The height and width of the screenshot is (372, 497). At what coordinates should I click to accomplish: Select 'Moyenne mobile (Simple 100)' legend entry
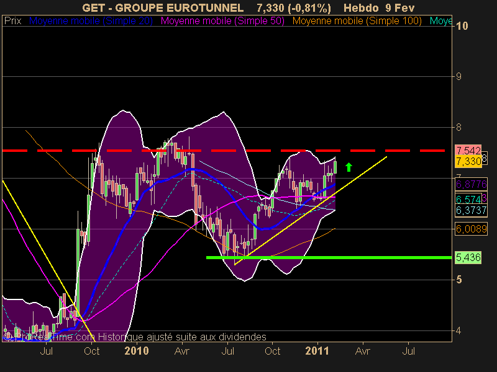[x=357, y=21]
